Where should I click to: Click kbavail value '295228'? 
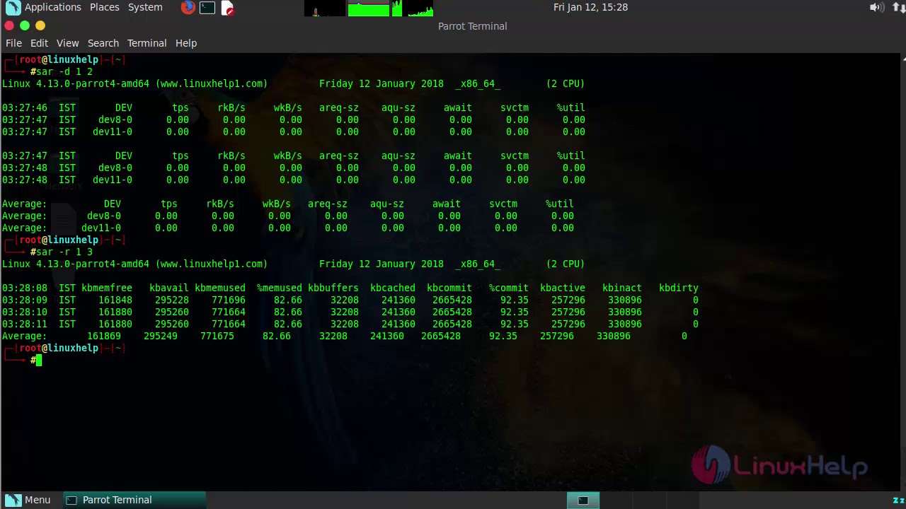(x=172, y=300)
